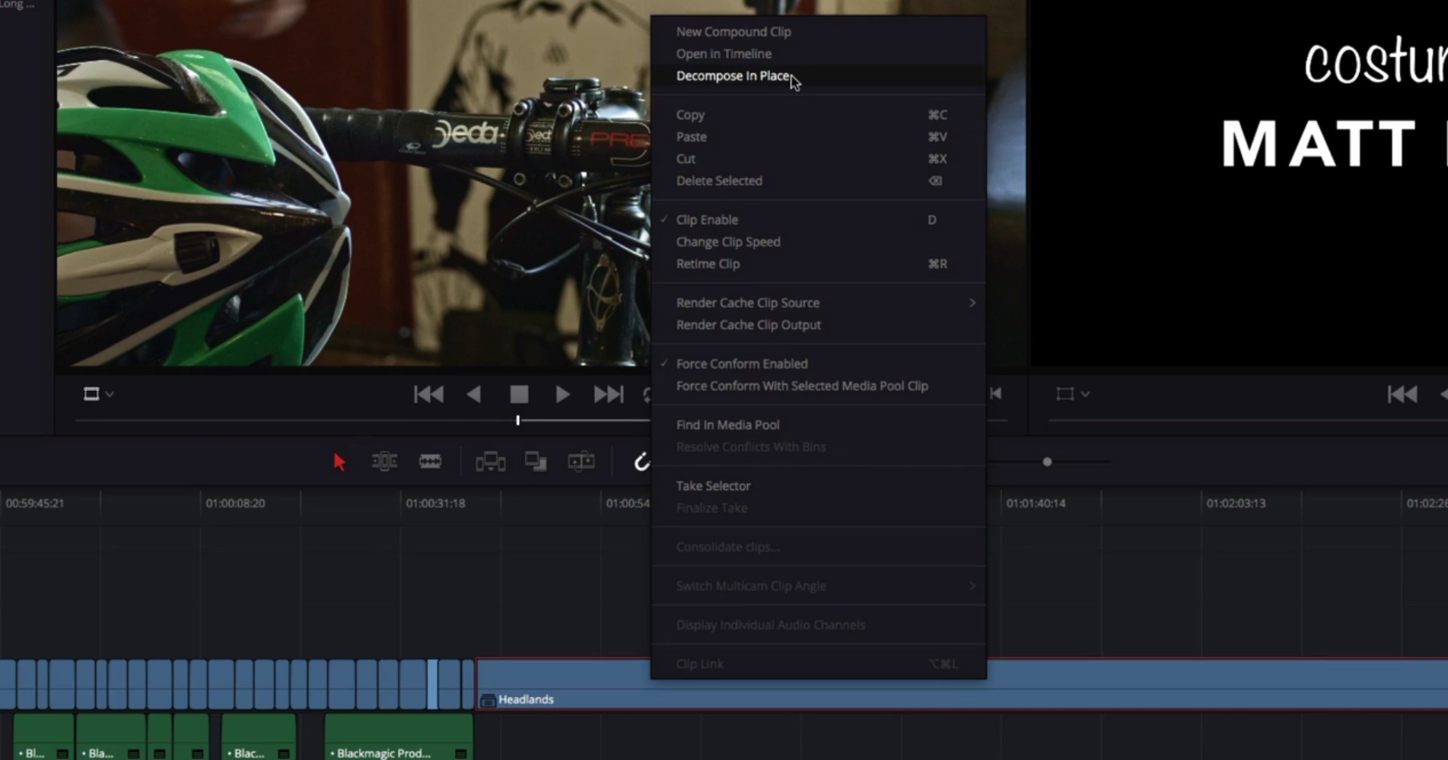Click the timeline zoom slider handle
The width and height of the screenshot is (1448, 760).
(x=1047, y=462)
